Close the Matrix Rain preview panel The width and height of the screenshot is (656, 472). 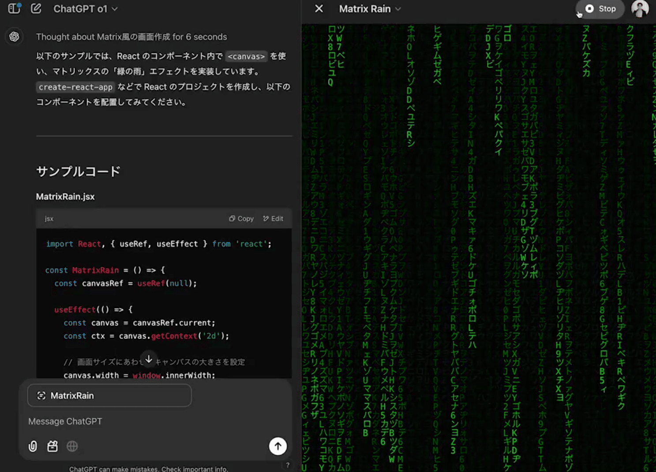(319, 9)
